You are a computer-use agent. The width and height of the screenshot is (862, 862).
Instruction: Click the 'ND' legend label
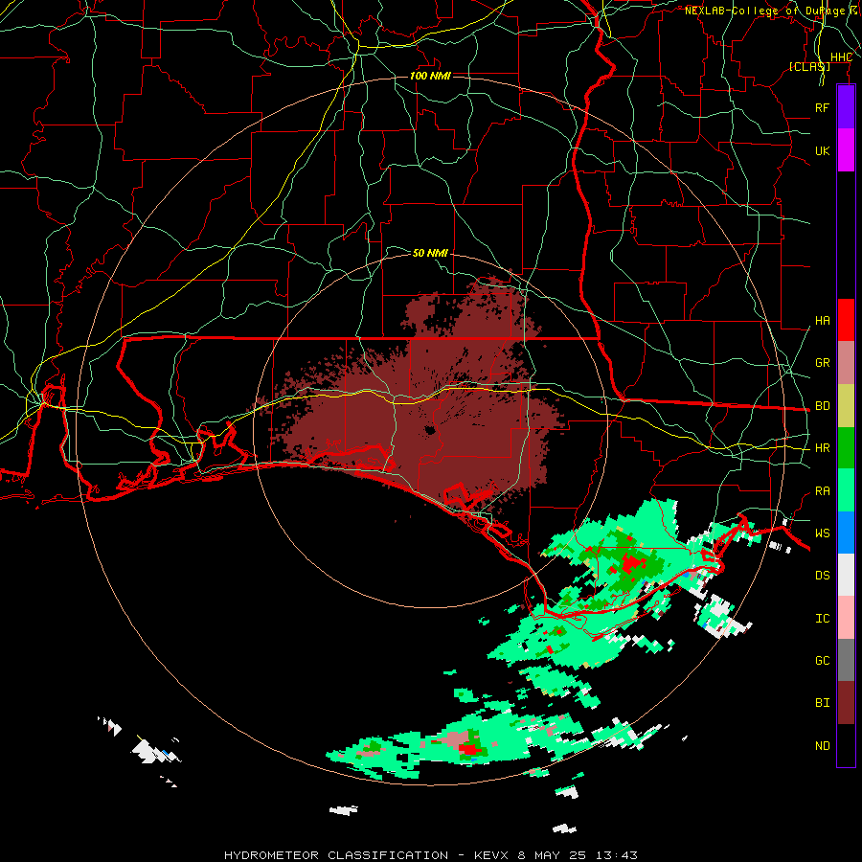822,746
